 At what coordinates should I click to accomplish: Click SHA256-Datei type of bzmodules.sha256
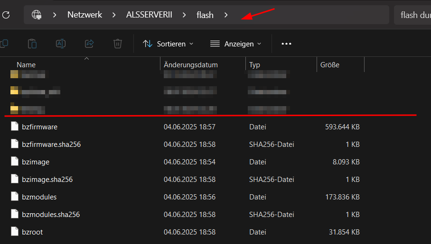click(272, 215)
